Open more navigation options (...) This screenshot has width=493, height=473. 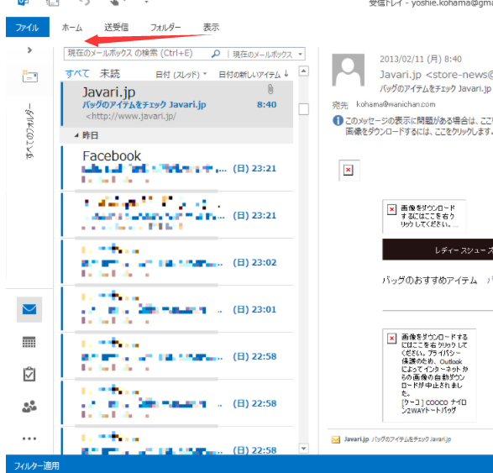tap(29, 439)
